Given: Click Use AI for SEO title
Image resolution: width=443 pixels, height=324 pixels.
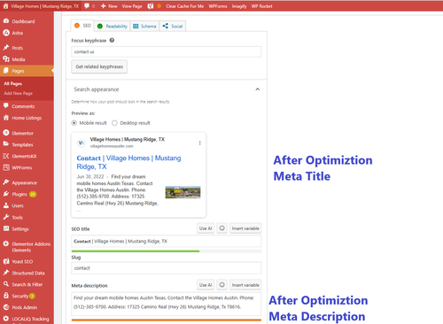Looking at the screenshot, I should [x=206, y=228].
